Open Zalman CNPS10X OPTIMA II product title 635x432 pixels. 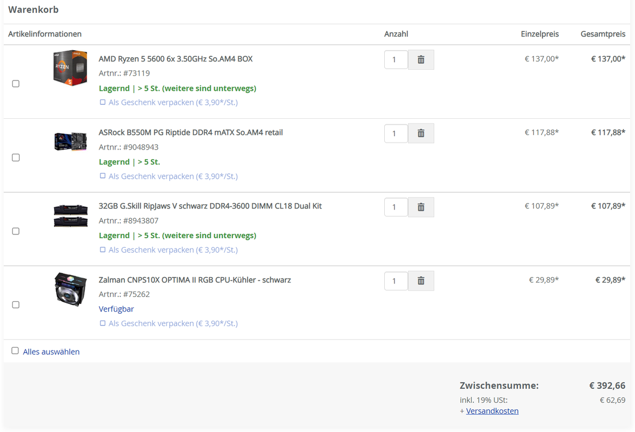195,280
